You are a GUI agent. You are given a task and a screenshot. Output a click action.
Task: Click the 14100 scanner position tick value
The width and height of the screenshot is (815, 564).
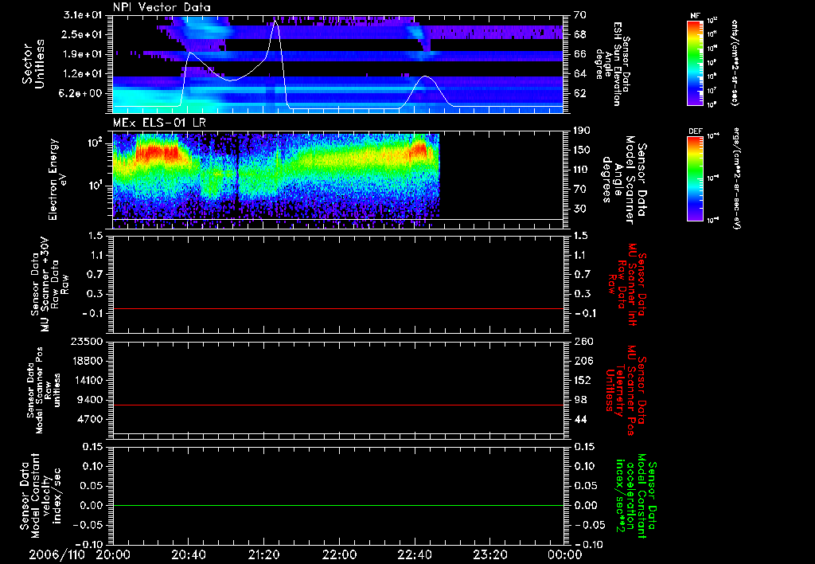tap(88, 380)
